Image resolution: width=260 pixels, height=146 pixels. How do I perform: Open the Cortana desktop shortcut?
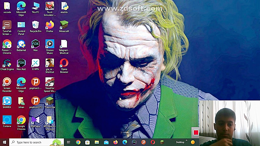[7, 122]
